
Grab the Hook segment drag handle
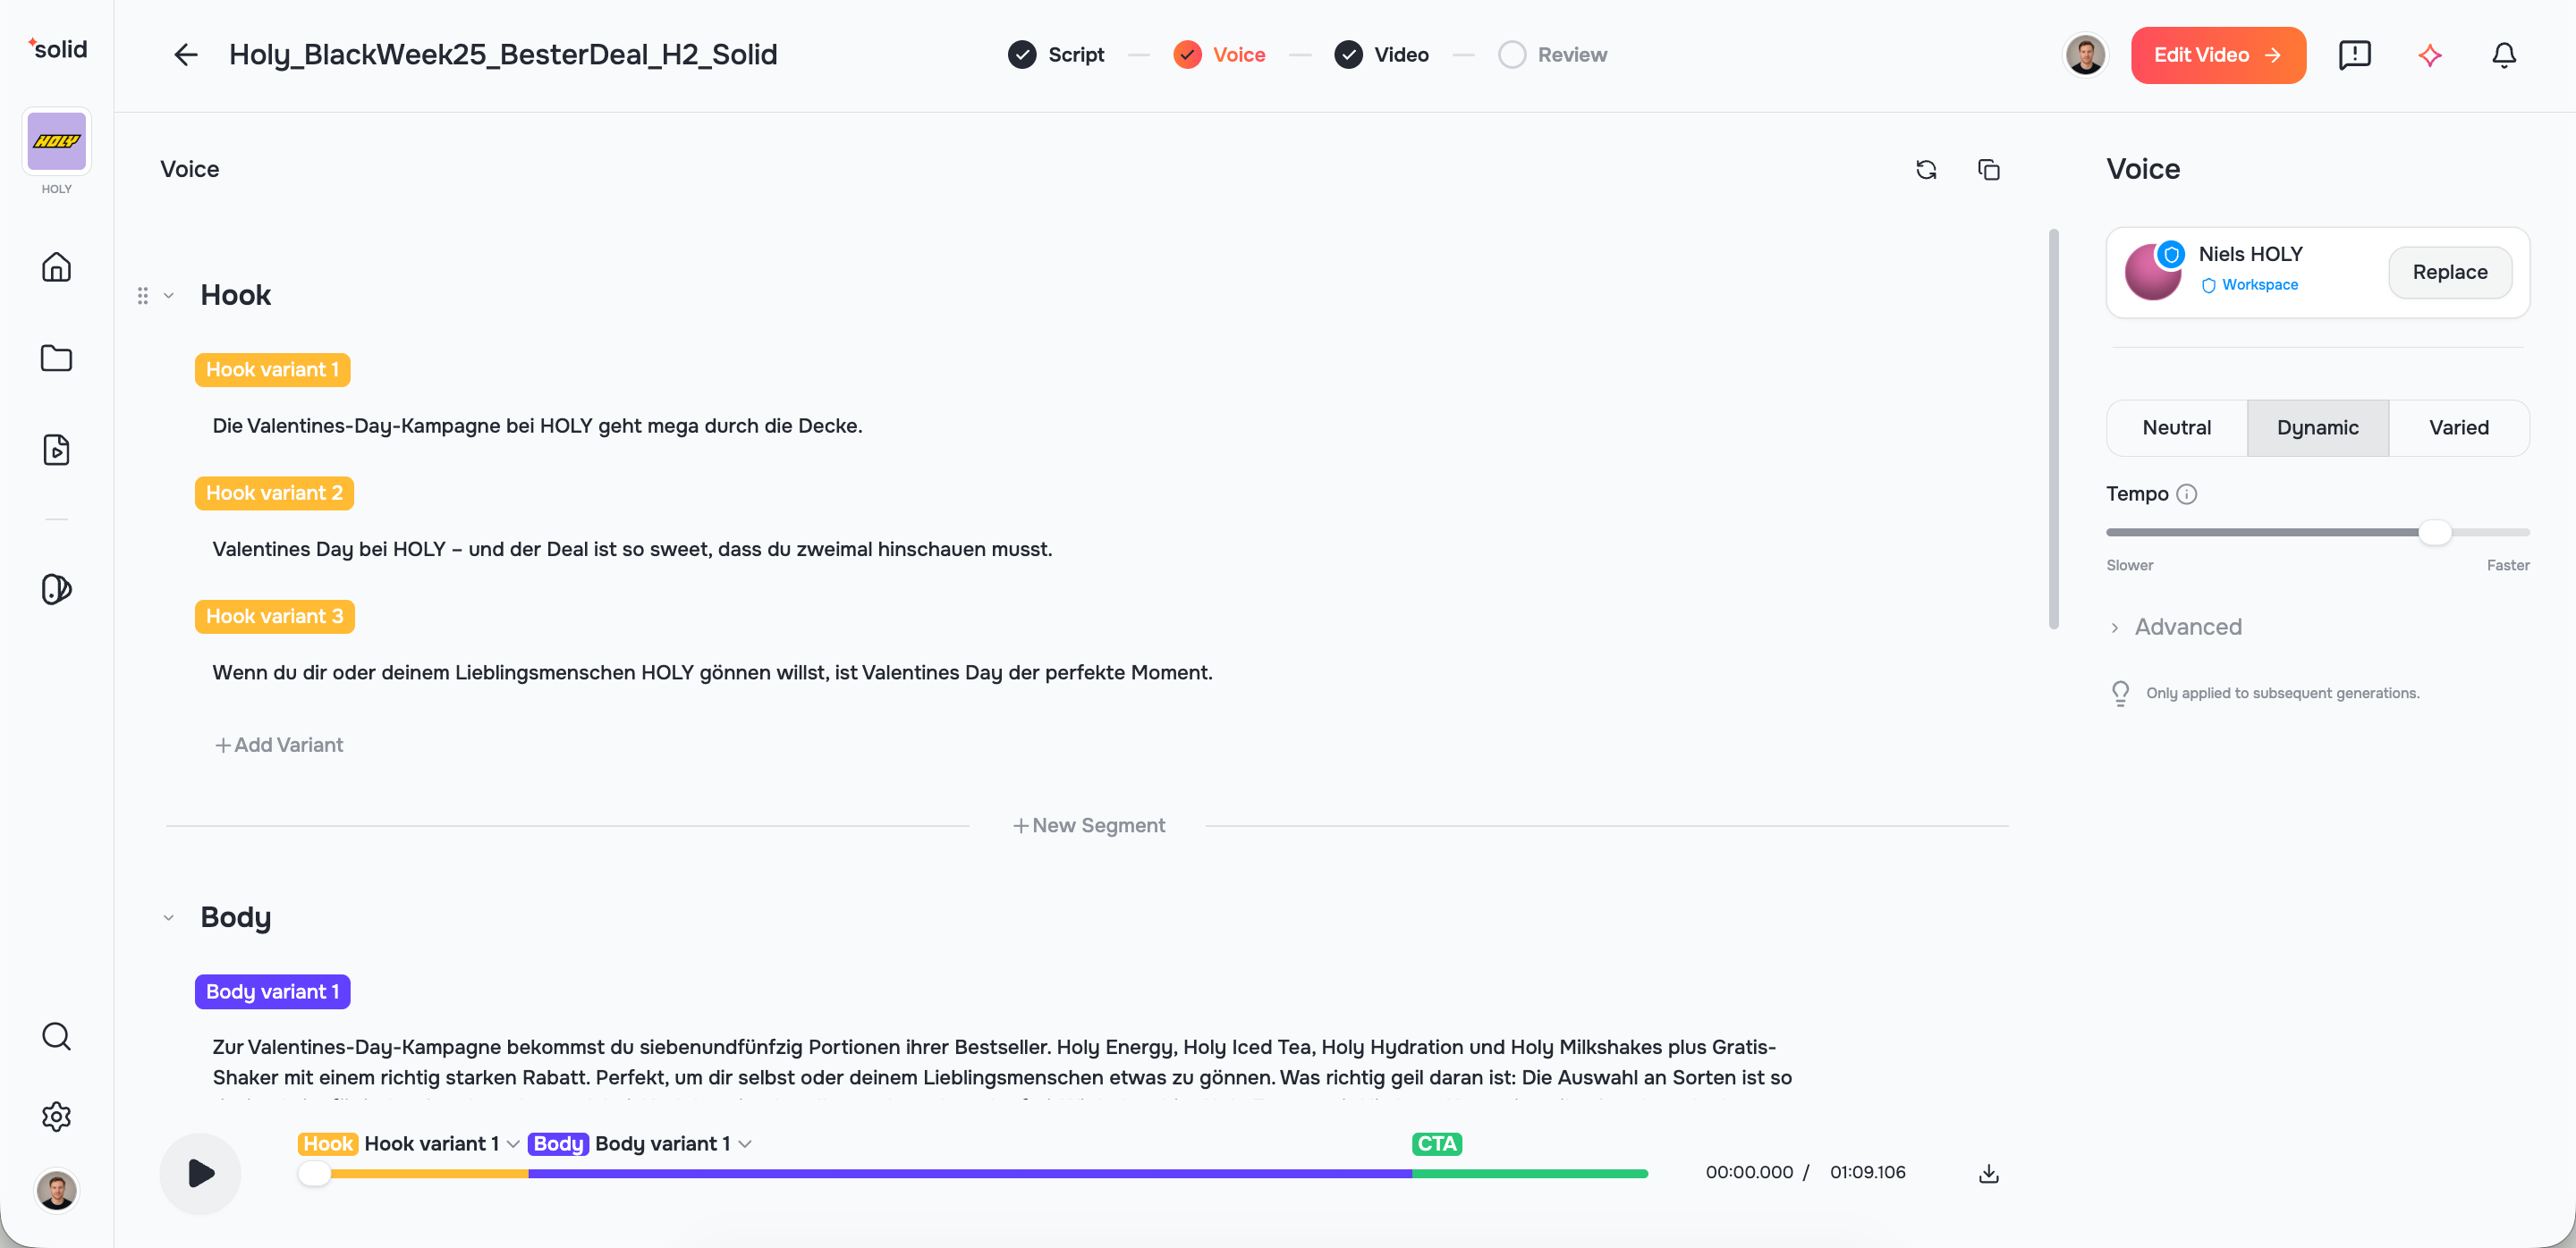pyautogui.click(x=143, y=296)
